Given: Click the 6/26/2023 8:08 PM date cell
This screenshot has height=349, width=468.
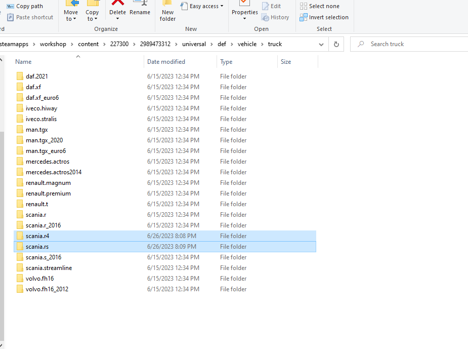Looking at the screenshot, I should coord(172,236).
